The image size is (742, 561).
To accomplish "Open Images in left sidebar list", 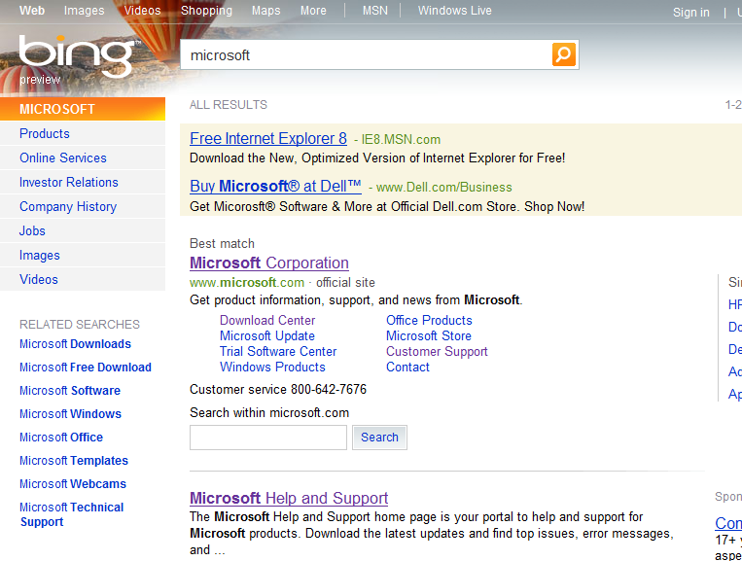I will click(x=39, y=256).
